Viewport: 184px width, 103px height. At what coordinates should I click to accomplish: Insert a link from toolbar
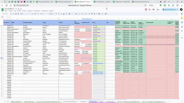[x=89, y=14]
